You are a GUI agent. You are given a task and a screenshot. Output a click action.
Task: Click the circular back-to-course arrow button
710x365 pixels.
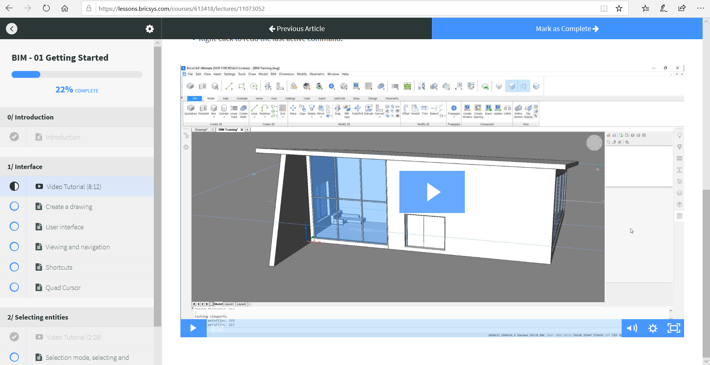(x=12, y=28)
